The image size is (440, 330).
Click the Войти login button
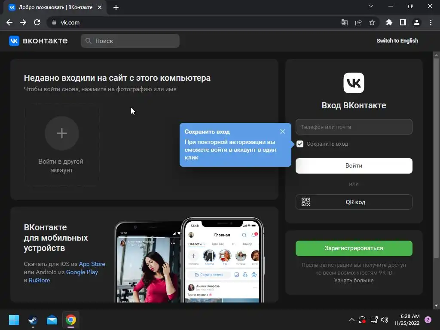coord(354,165)
